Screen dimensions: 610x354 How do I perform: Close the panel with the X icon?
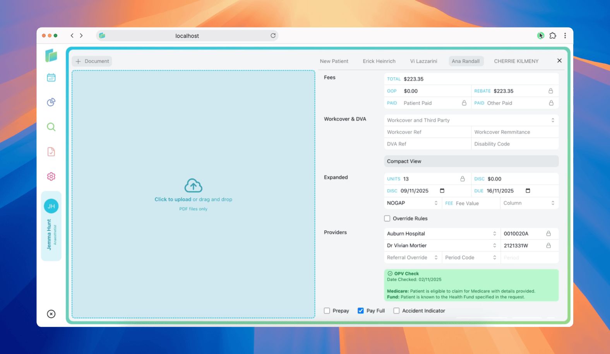[559, 61]
